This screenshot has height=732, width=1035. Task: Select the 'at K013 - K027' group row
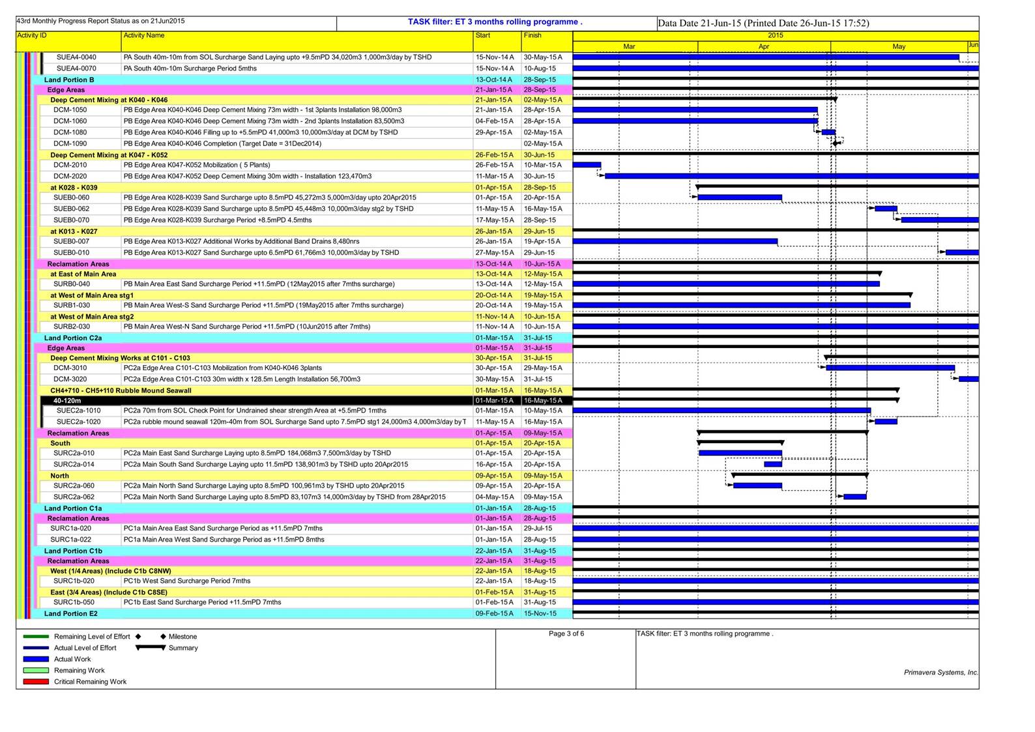[306, 231]
